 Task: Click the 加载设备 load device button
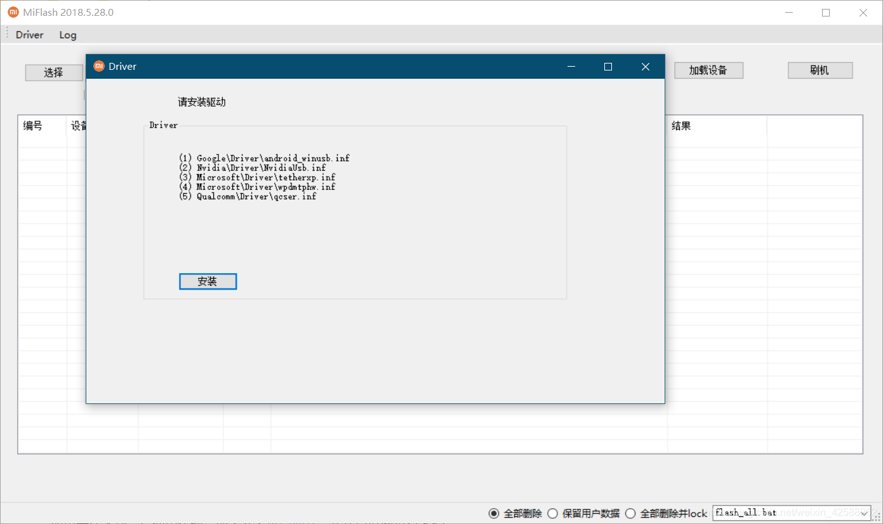click(x=708, y=70)
